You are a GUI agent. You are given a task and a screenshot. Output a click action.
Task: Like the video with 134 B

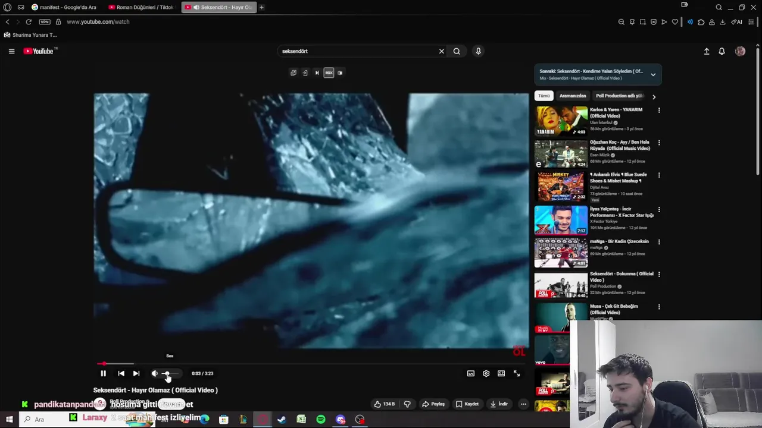[x=384, y=404]
